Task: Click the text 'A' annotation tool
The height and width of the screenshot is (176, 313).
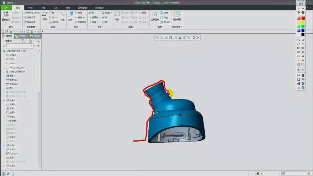Action: (x=303, y=56)
